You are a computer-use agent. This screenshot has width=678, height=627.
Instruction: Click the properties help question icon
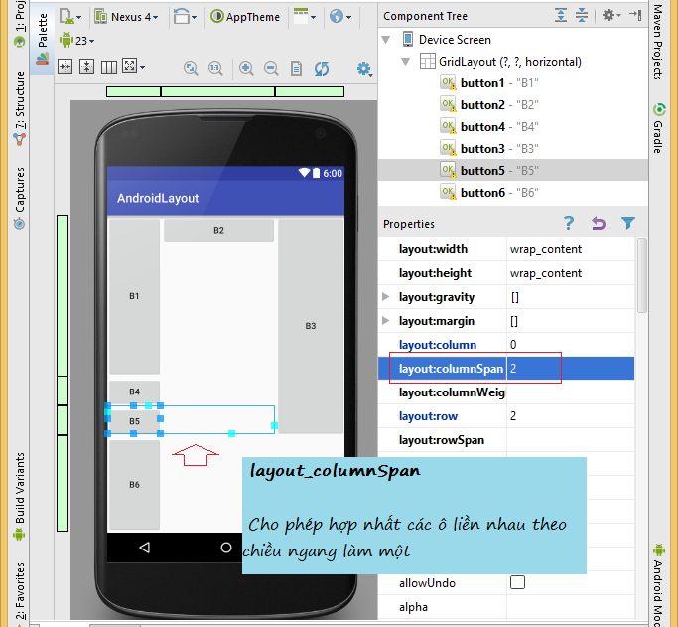coord(569,223)
